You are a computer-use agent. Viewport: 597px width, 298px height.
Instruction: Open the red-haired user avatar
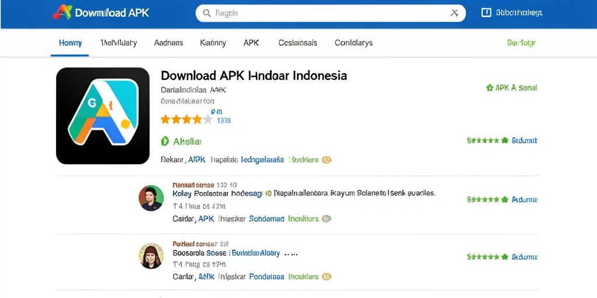click(x=151, y=256)
